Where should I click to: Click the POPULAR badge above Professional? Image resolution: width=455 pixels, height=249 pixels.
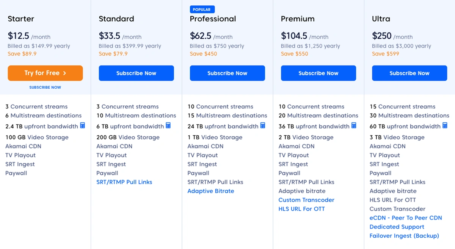tap(202, 9)
